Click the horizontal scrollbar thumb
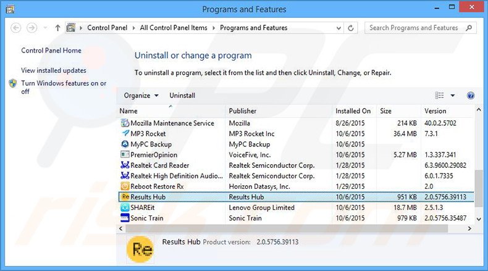The height and width of the screenshot is (271, 488). point(287,228)
